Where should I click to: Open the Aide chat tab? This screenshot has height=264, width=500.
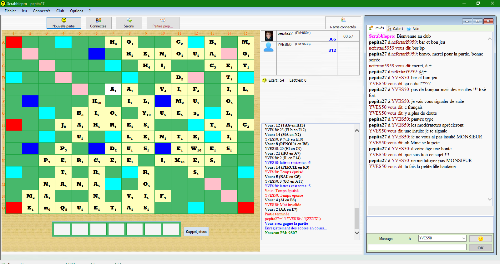click(413, 28)
